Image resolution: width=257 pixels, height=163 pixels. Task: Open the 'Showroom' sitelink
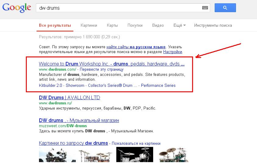coord(75,85)
